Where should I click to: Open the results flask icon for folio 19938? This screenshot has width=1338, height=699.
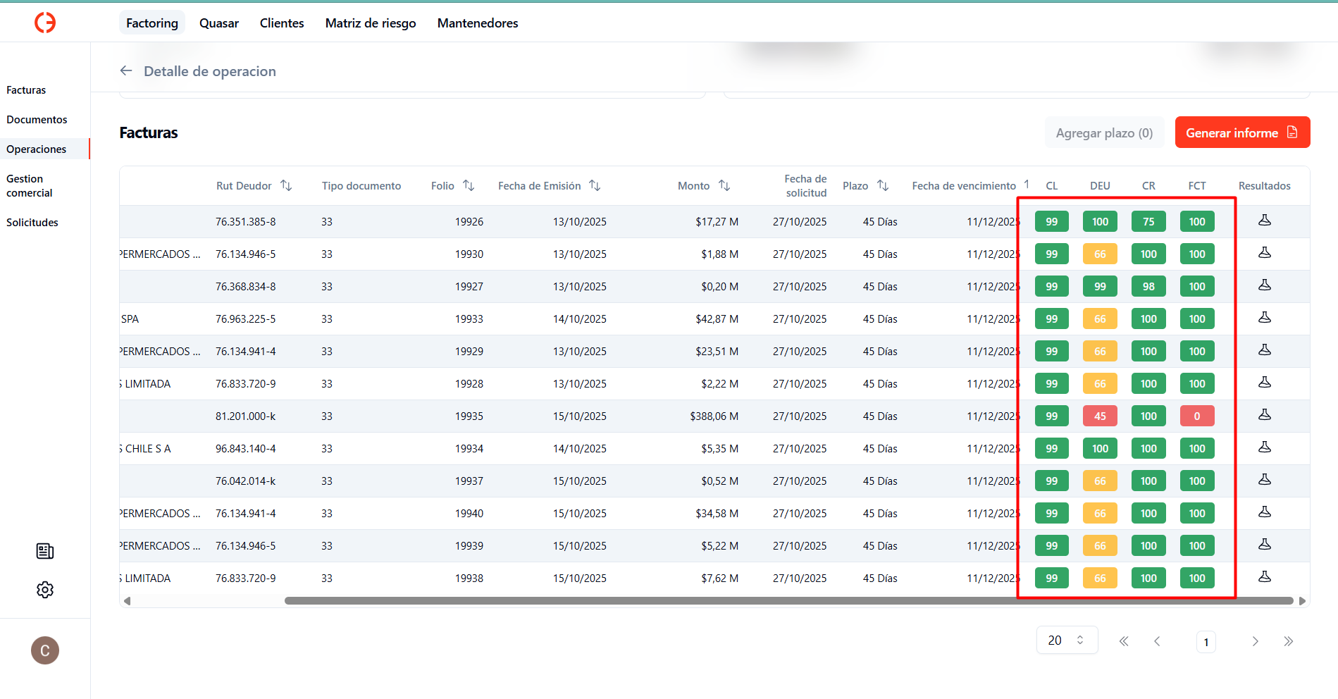1265,577
